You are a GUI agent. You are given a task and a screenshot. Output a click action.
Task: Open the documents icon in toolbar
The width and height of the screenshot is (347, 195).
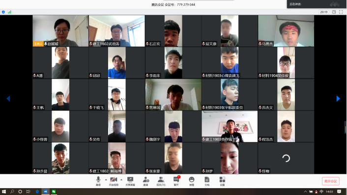point(207,181)
